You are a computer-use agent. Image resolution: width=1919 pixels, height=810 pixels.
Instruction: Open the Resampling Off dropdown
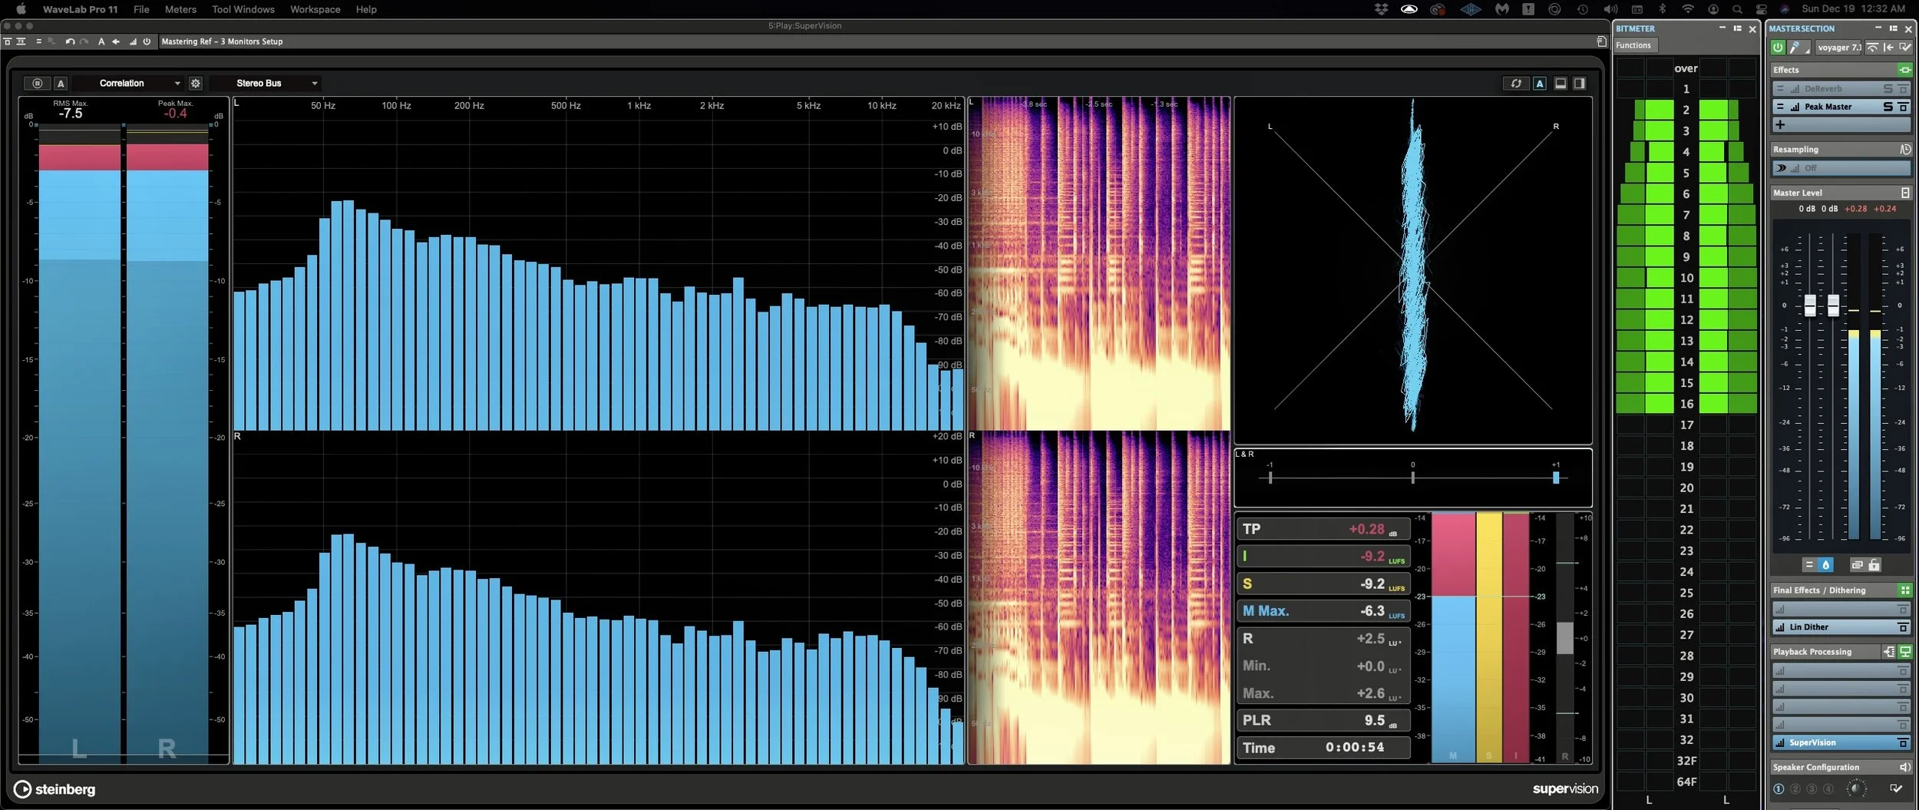coord(1841,167)
